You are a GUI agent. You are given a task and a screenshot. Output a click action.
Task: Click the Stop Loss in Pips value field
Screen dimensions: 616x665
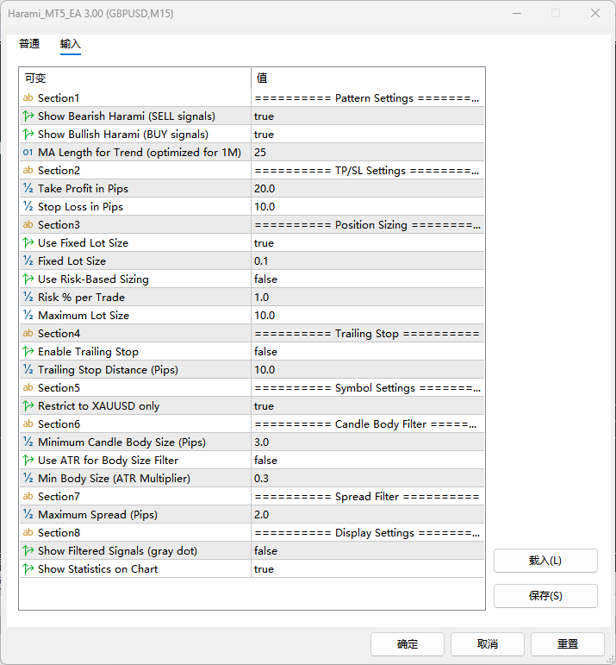(x=367, y=207)
